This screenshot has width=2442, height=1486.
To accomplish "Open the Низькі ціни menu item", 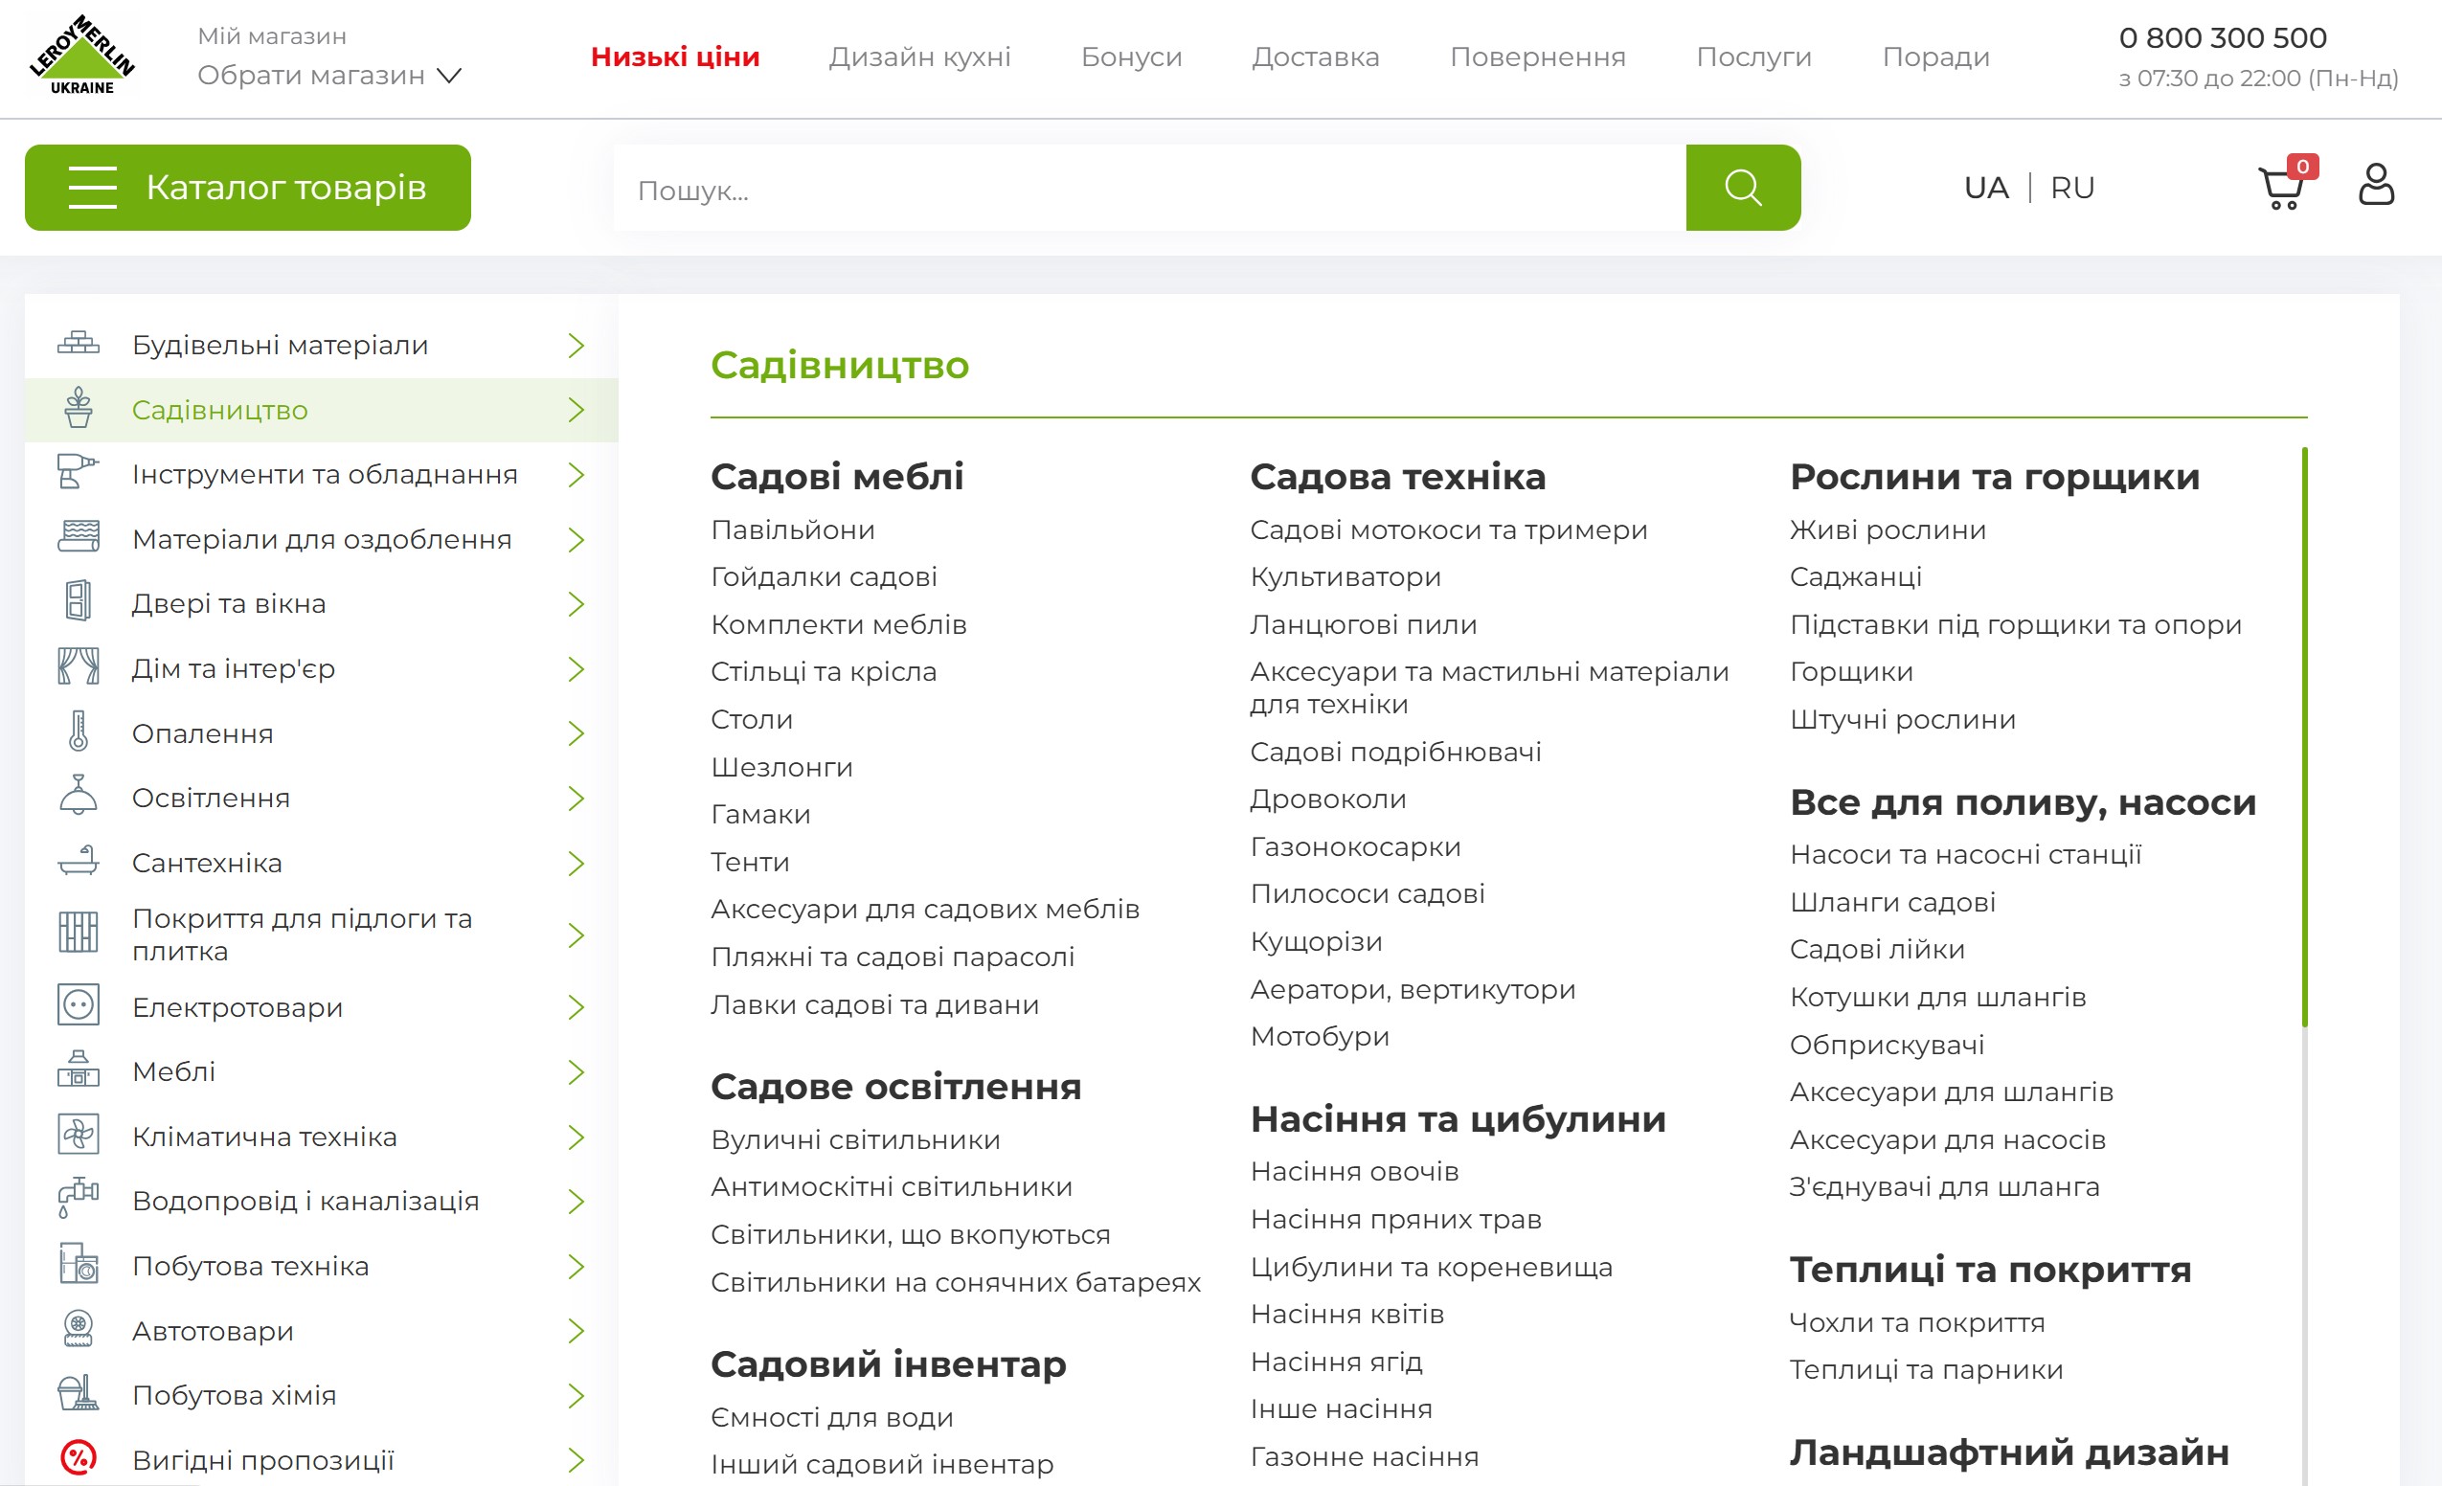I will click(x=675, y=56).
